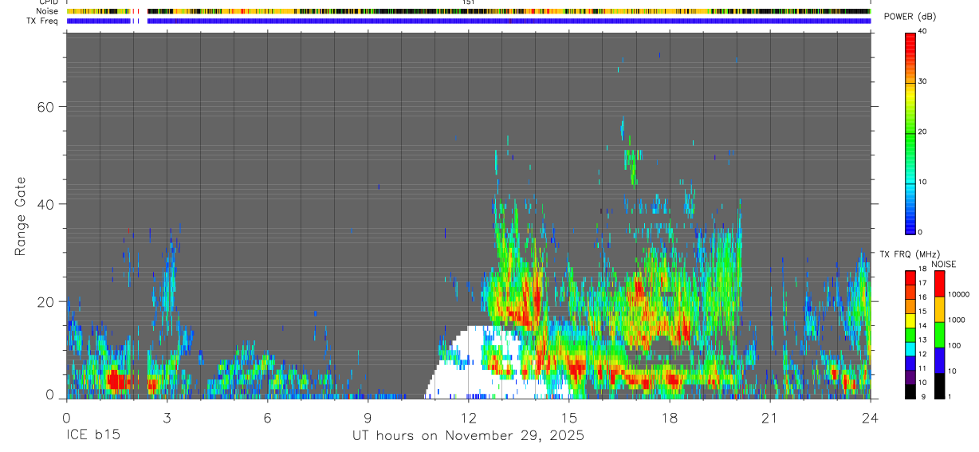Viewport: 979px width, 452px height.
Task: Click the 18 label on TX FRQ scale
Action: tap(922, 269)
